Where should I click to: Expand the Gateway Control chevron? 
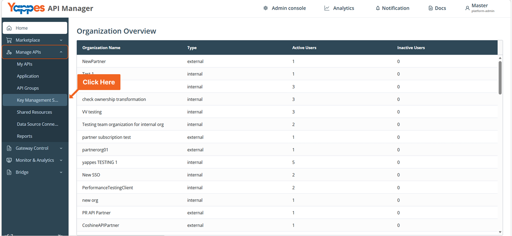(x=61, y=148)
